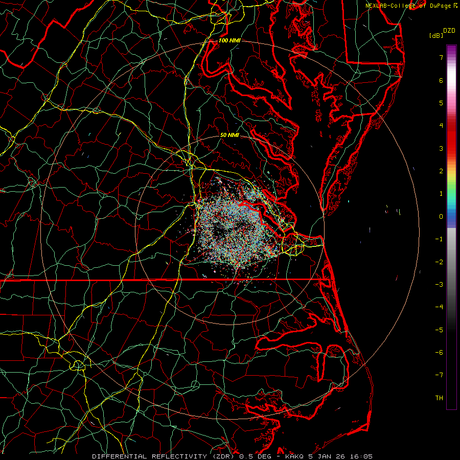This screenshot has width=460, height=460.
Task: Click the "6" value on the color scale
Action: coord(441,80)
